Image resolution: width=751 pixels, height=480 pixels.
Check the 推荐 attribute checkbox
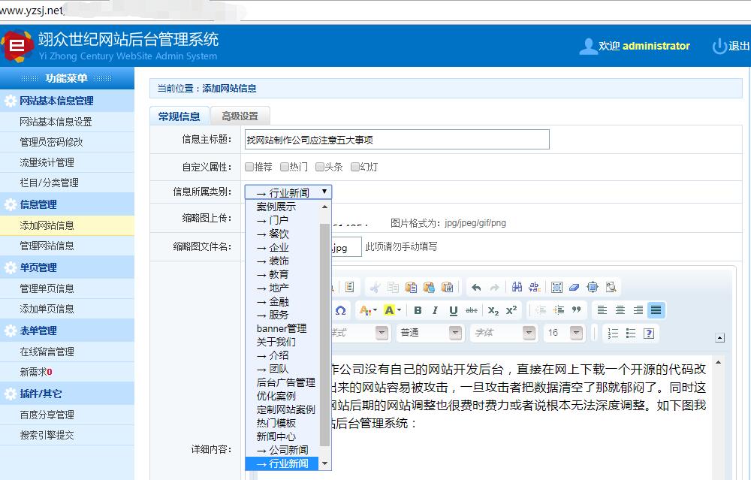point(249,167)
